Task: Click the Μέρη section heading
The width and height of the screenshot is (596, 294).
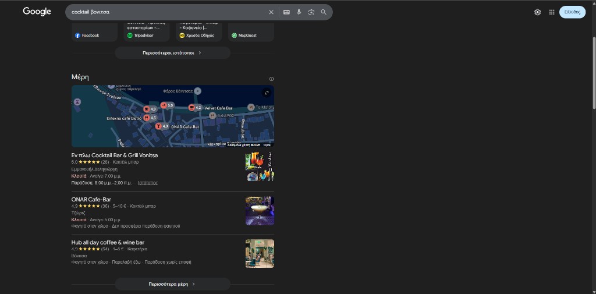Action: (x=80, y=77)
